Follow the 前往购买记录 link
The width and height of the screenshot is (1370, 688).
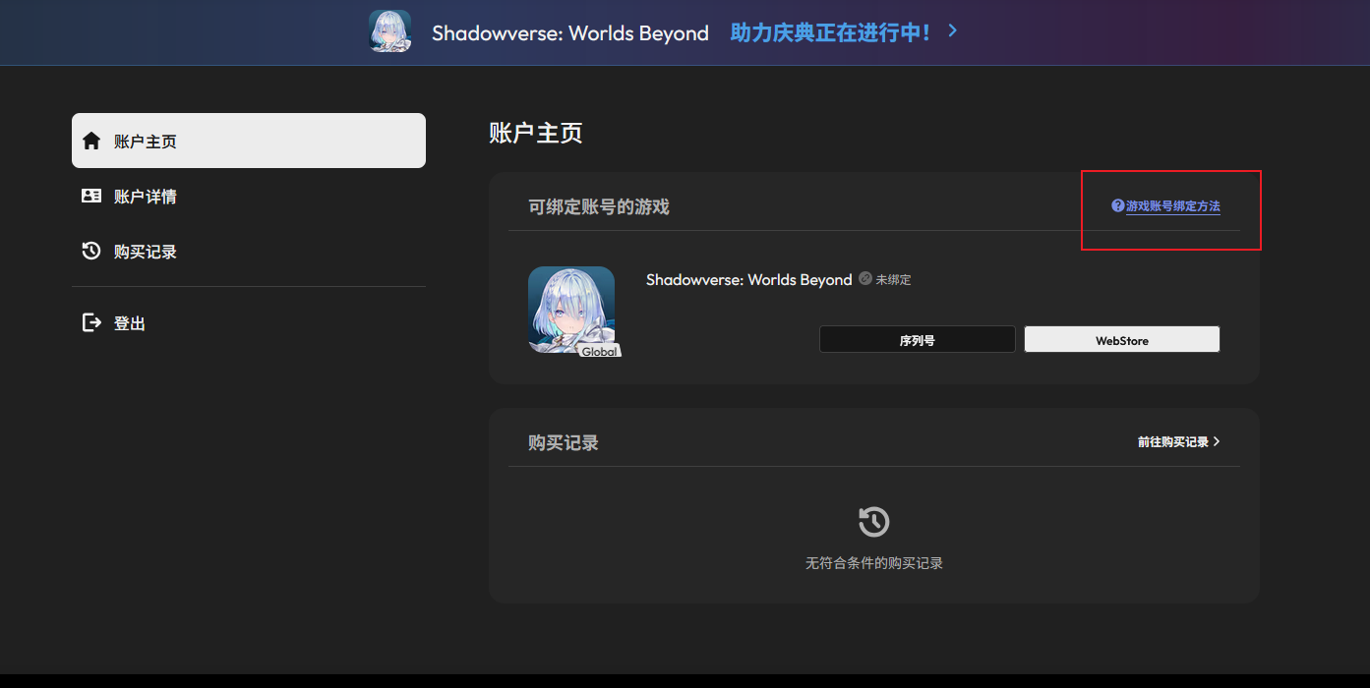pyautogui.click(x=1173, y=442)
